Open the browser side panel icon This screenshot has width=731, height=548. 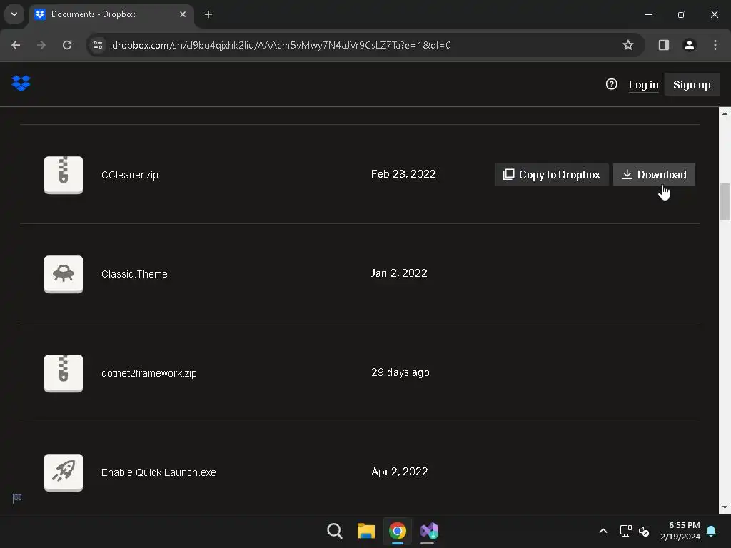pyautogui.click(x=663, y=45)
